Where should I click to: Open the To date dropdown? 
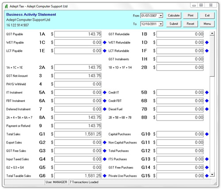coord(161,24)
